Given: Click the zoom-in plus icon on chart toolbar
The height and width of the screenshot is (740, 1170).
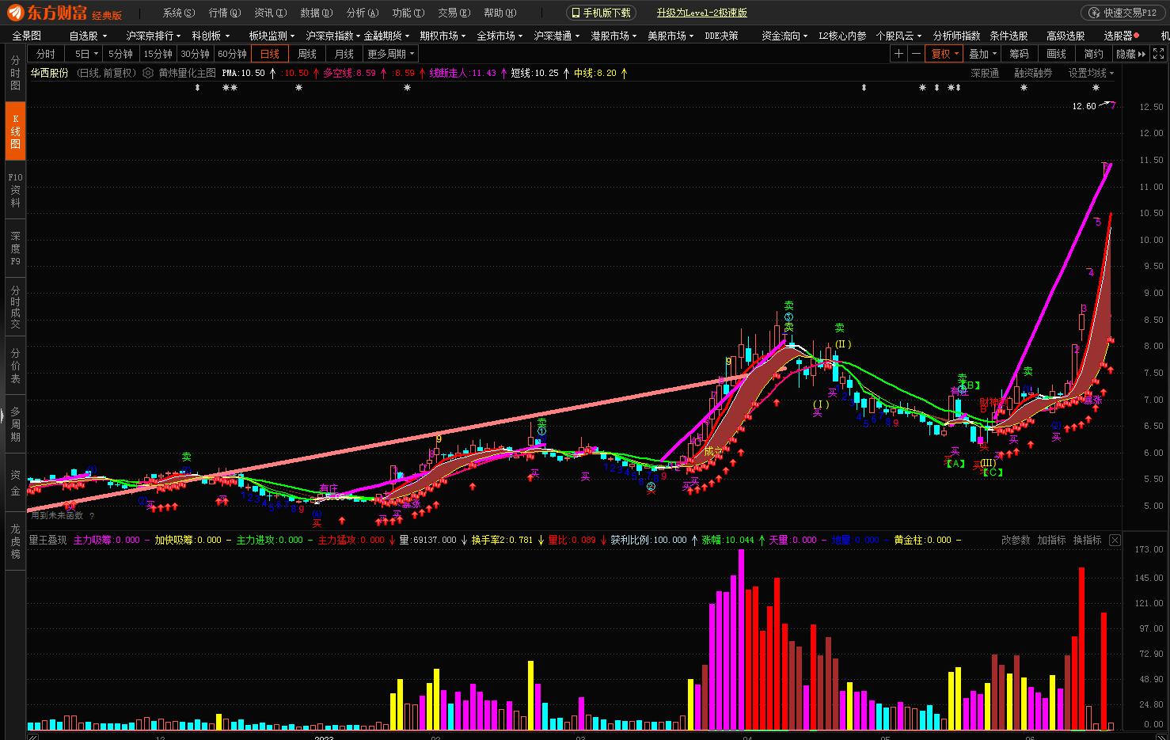Looking at the screenshot, I should tap(898, 54).
